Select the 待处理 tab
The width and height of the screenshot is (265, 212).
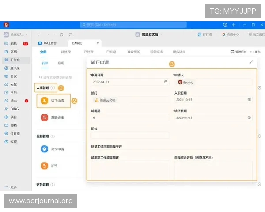click(x=66, y=52)
